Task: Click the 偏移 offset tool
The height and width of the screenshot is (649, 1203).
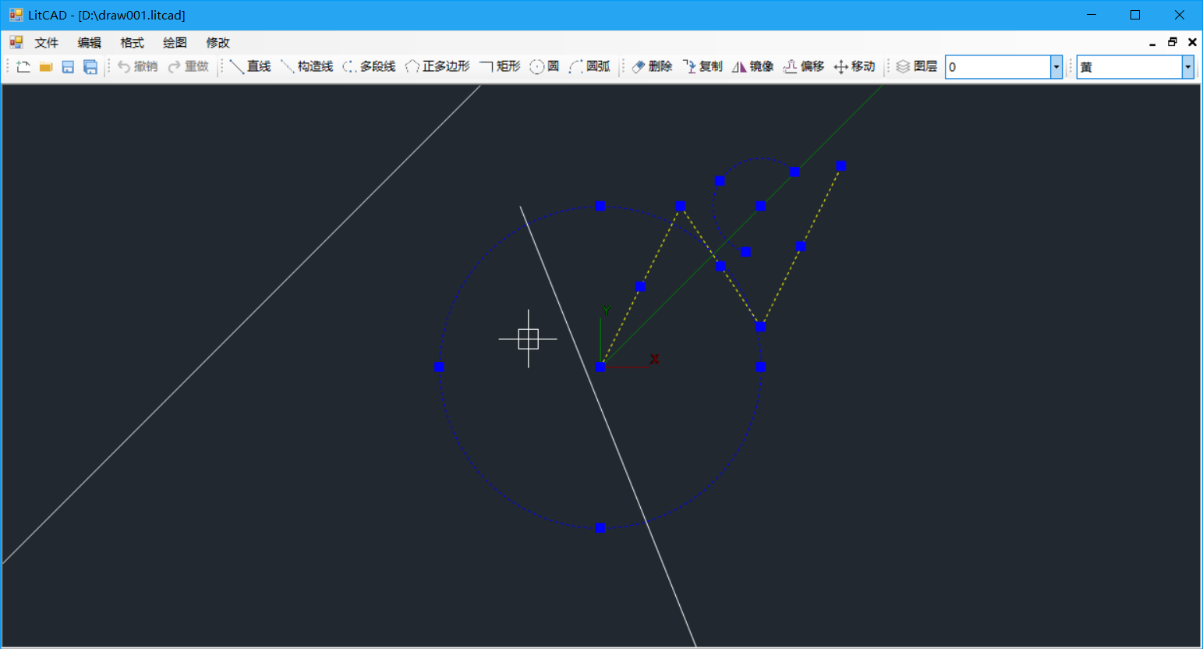Action: [x=804, y=67]
